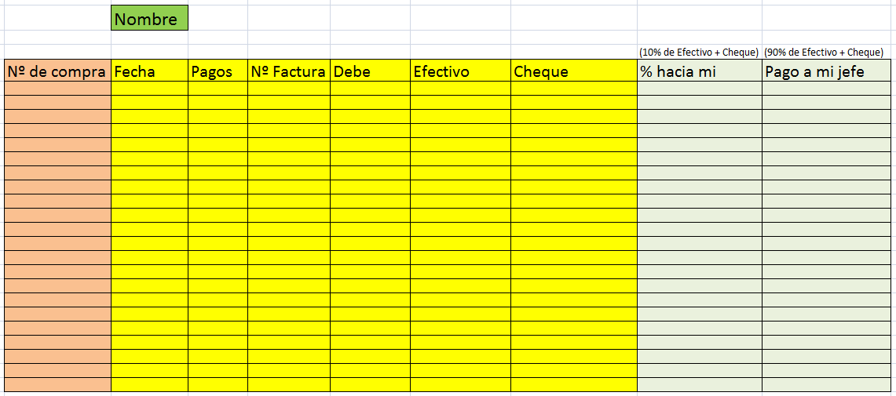The height and width of the screenshot is (396, 896).
Task: Select the "Fecha" column header cell
Action: [x=149, y=71]
